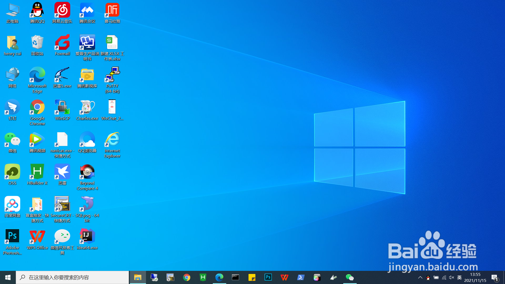Select the SQLyog - 64 bit shortcut
505x284 pixels.
87,210
